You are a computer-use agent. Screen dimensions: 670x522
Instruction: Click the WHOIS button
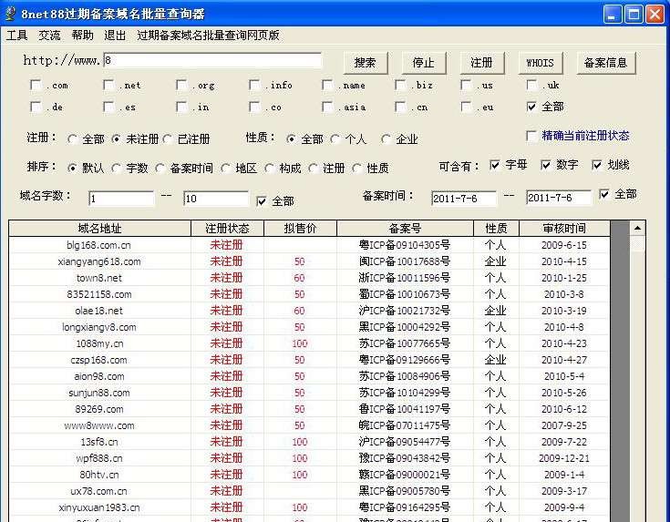(540, 63)
